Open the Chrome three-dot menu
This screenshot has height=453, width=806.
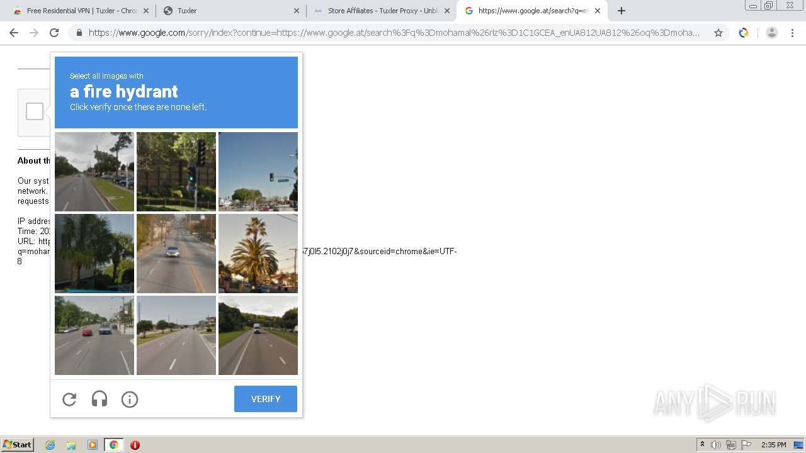click(x=792, y=33)
